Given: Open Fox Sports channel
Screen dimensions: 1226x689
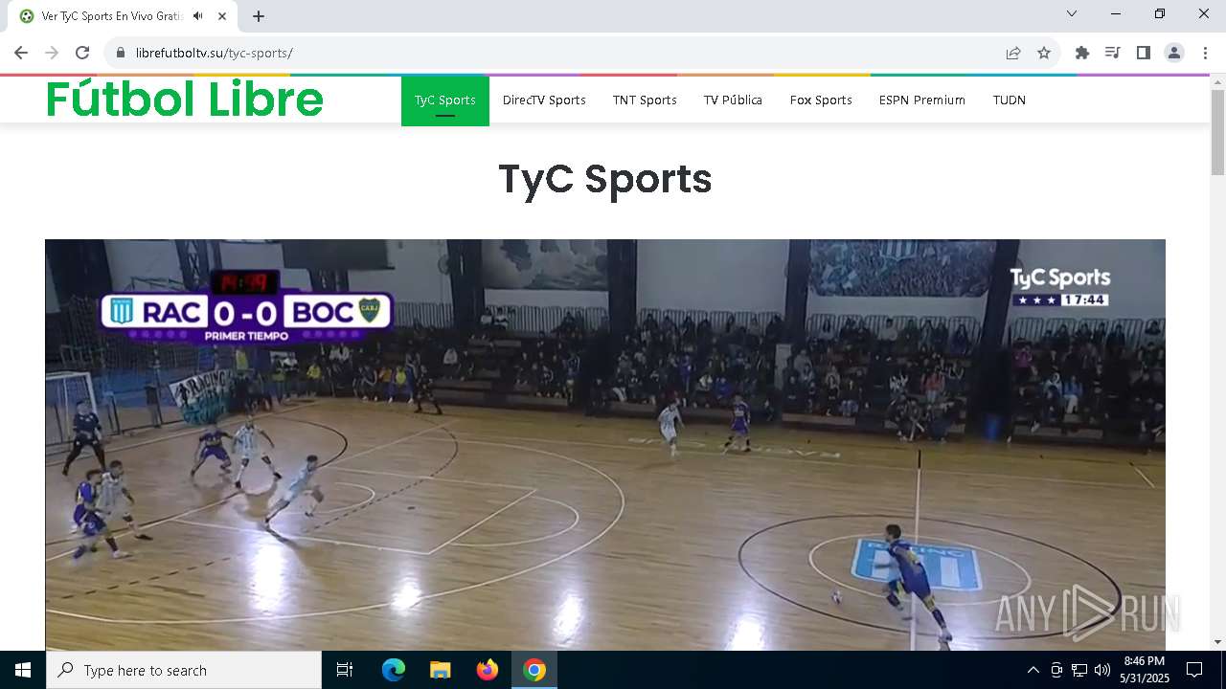Looking at the screenshot, I should click(x=821, y=100).
